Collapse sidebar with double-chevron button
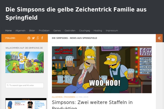The width and height of the screenshot is (164, 109). tap(159, 38)
